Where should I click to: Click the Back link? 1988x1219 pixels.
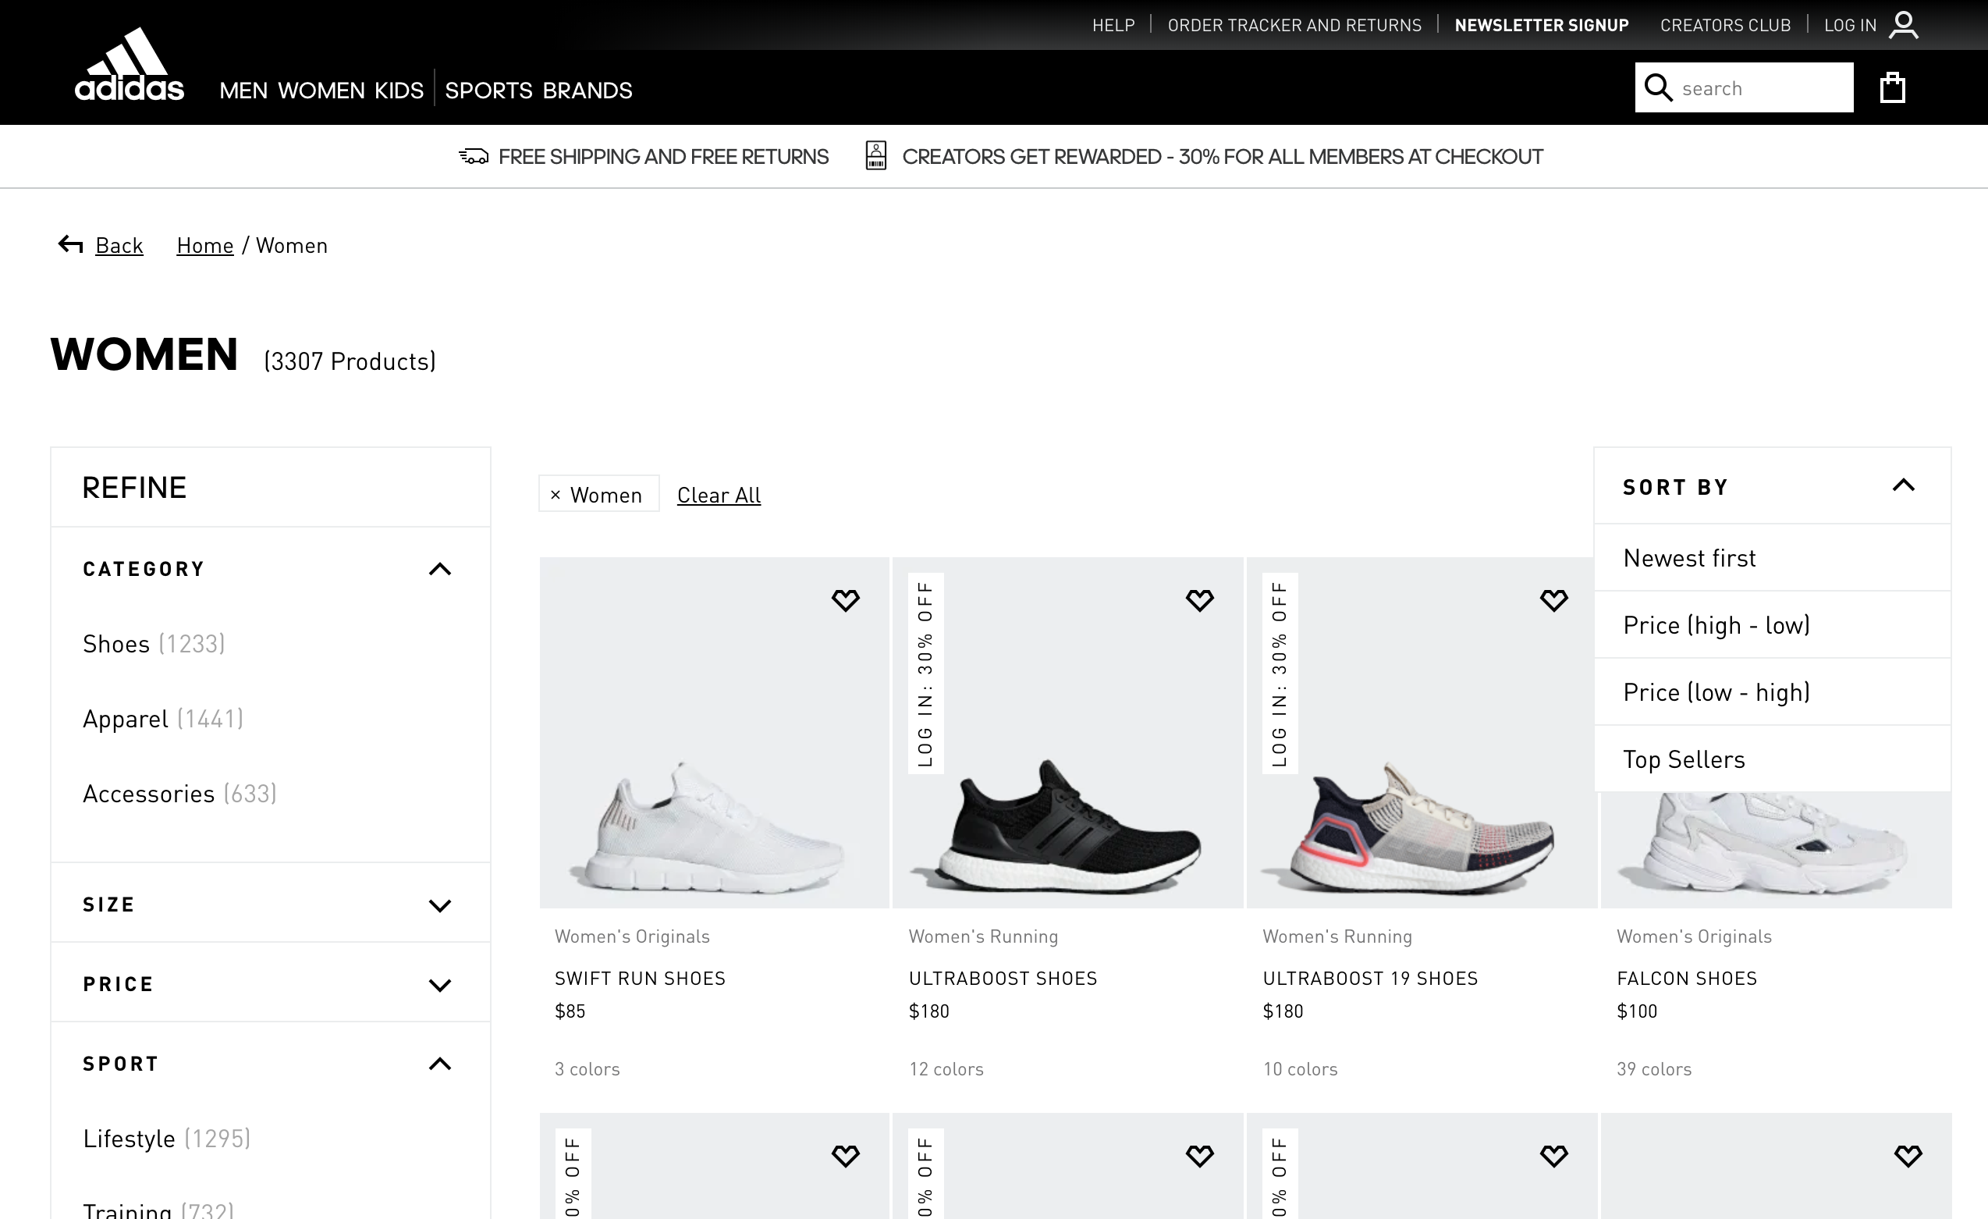point(119,245)
